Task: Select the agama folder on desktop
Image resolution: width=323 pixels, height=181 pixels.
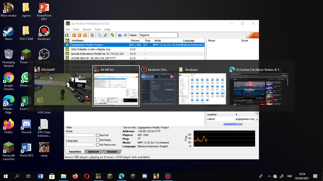Action: pos(26,10)
